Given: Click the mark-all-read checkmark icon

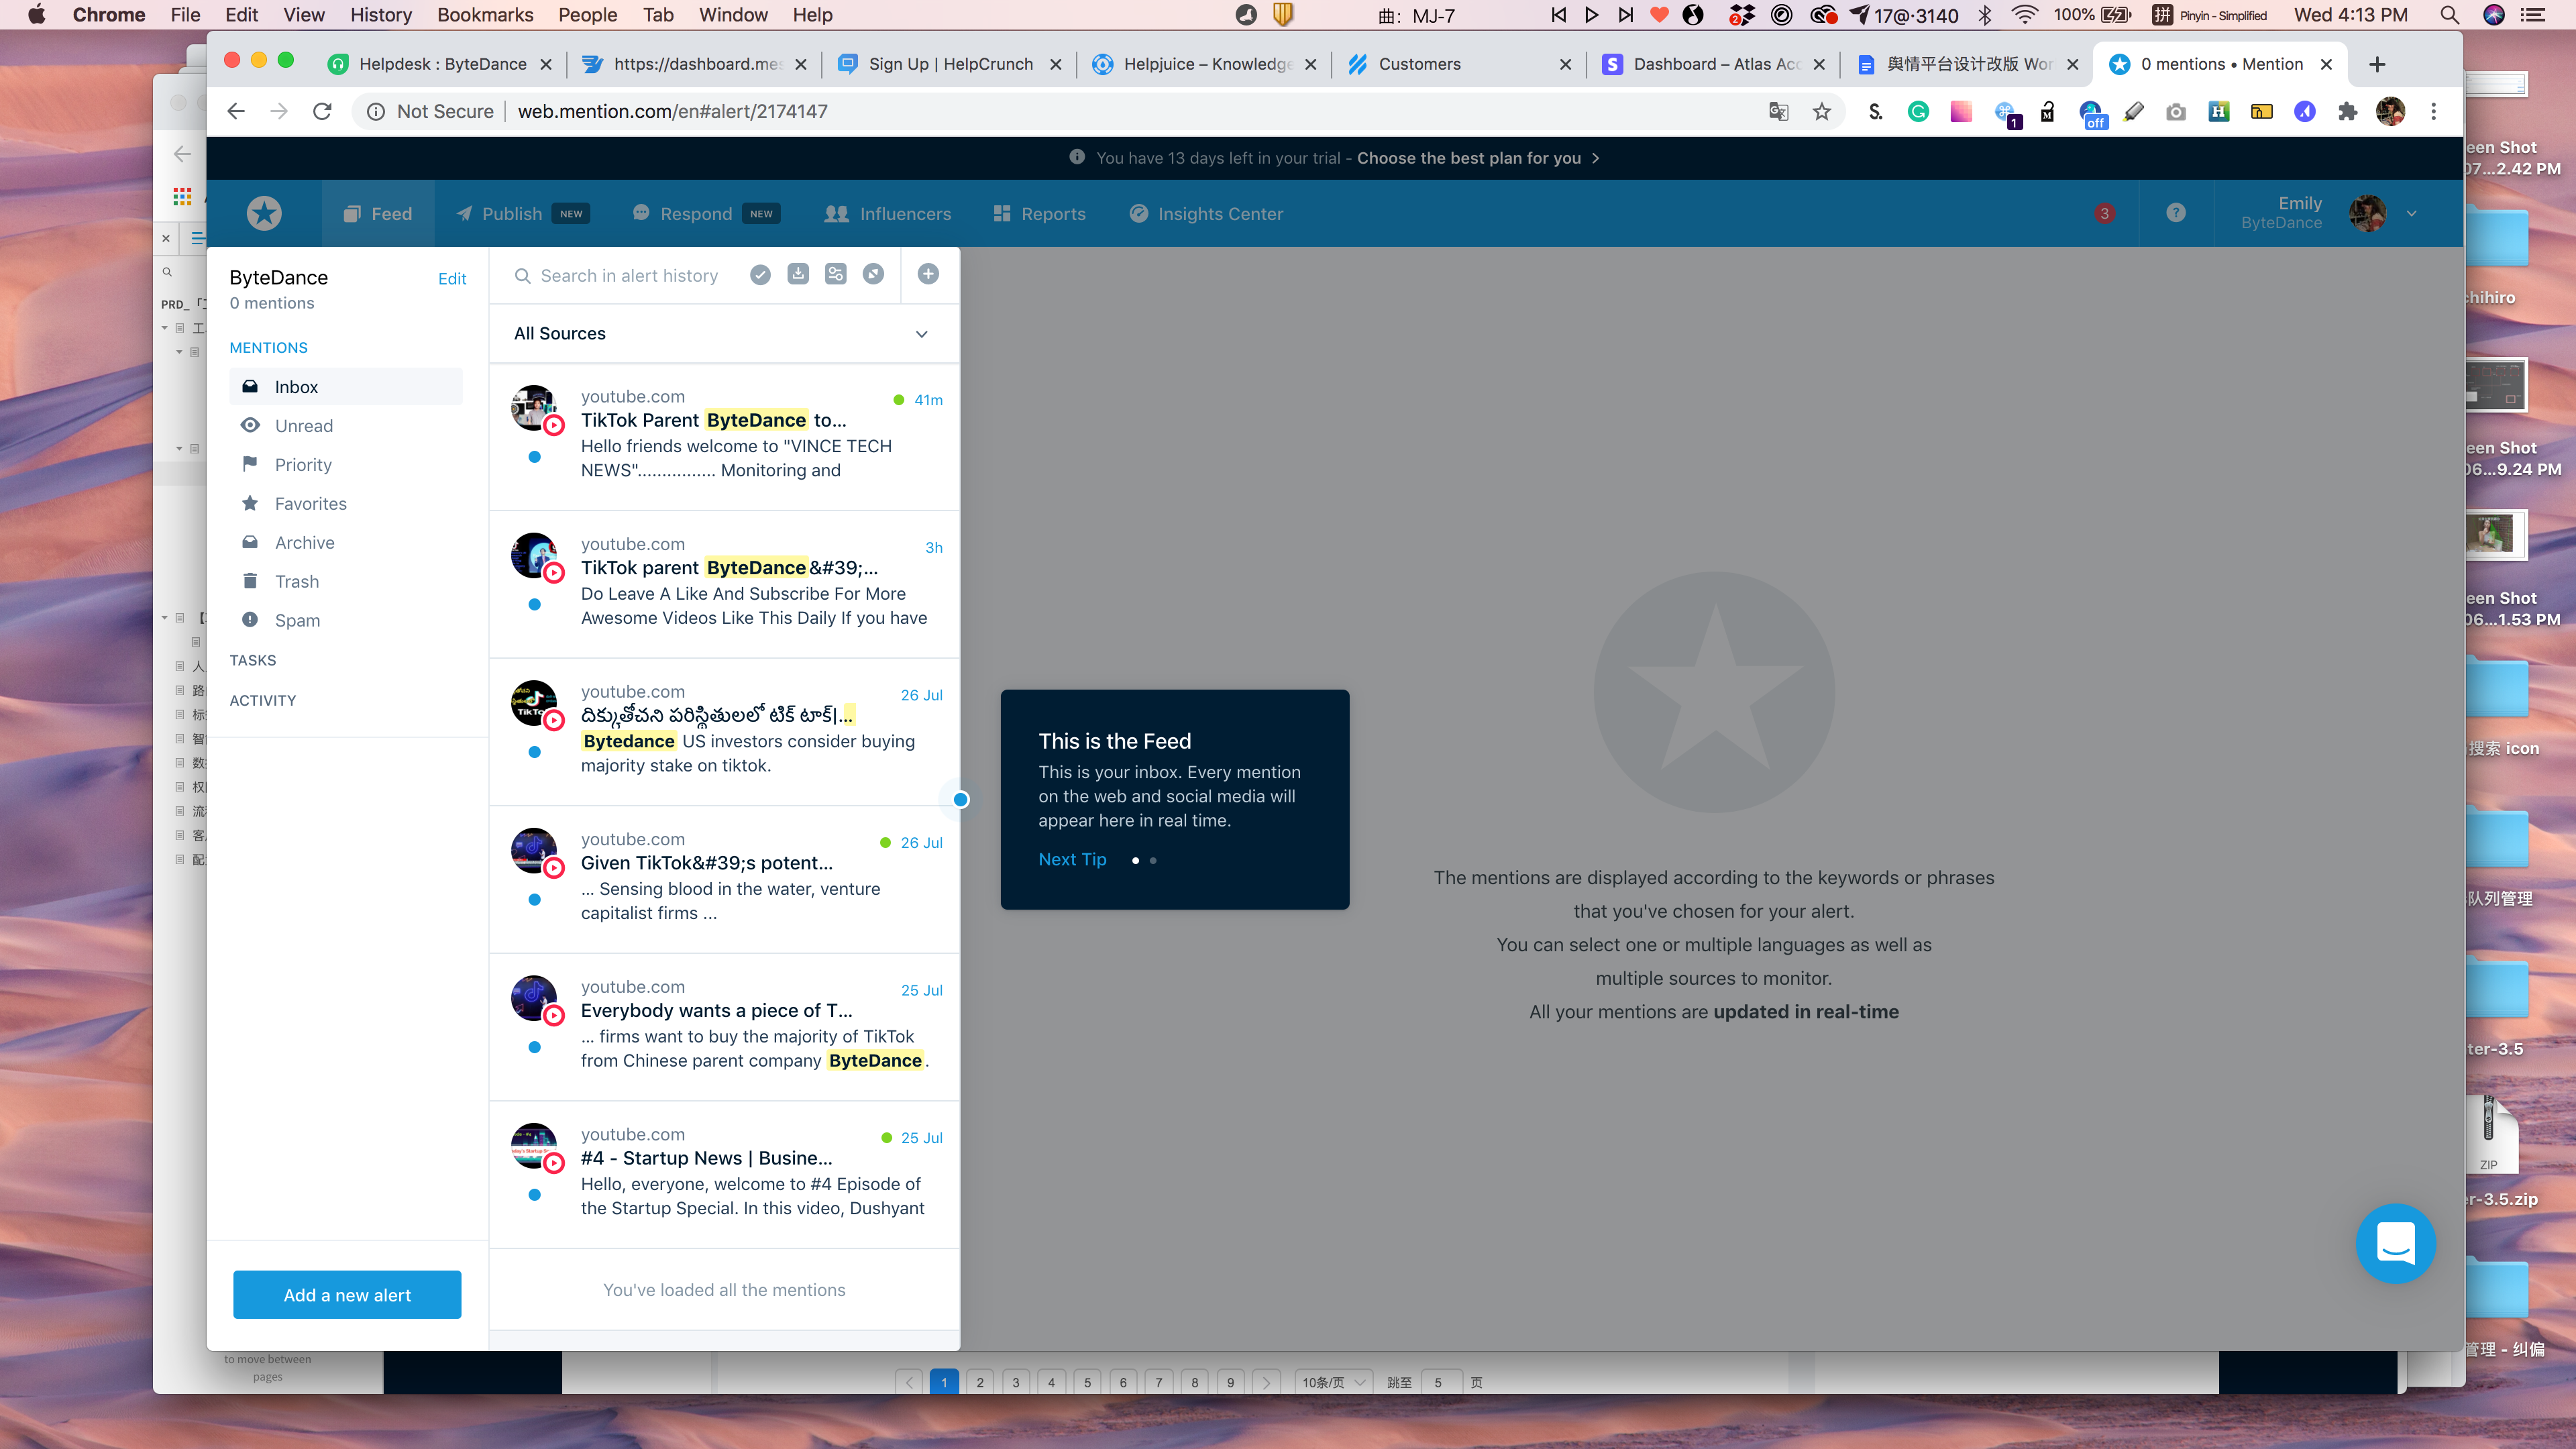Looking at the screenshot, I should click(760, 275).
